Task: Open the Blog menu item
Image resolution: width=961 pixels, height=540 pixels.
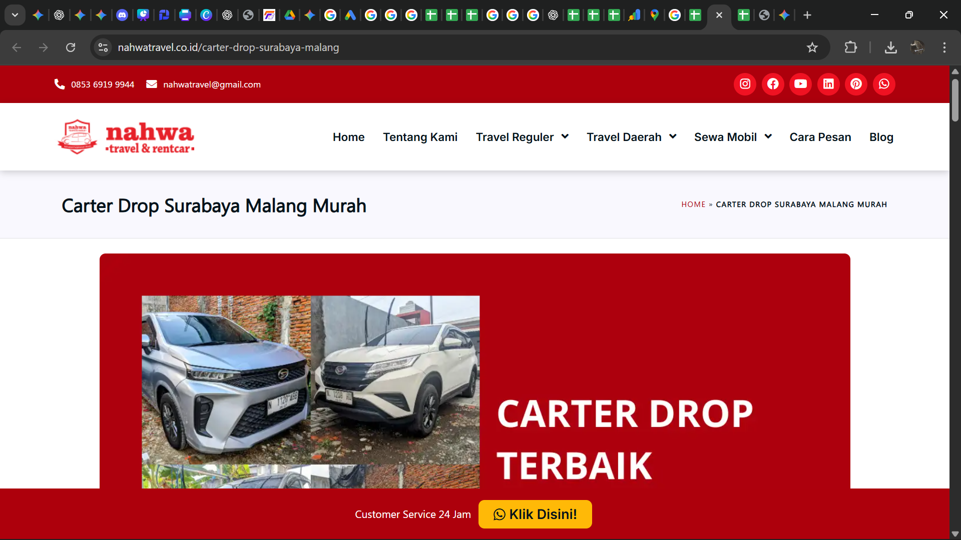Action: (x=881, y=136)
